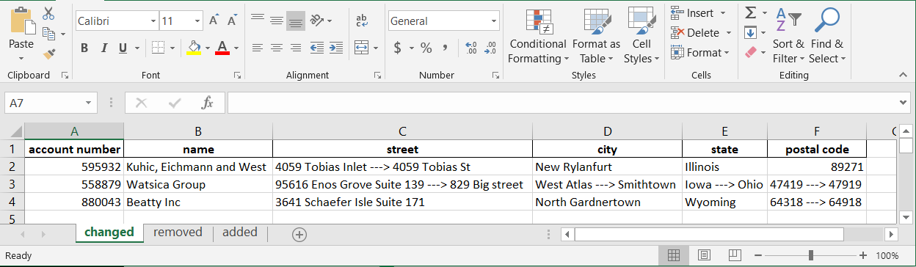Expand the General number format dropdown

point(493,21)
